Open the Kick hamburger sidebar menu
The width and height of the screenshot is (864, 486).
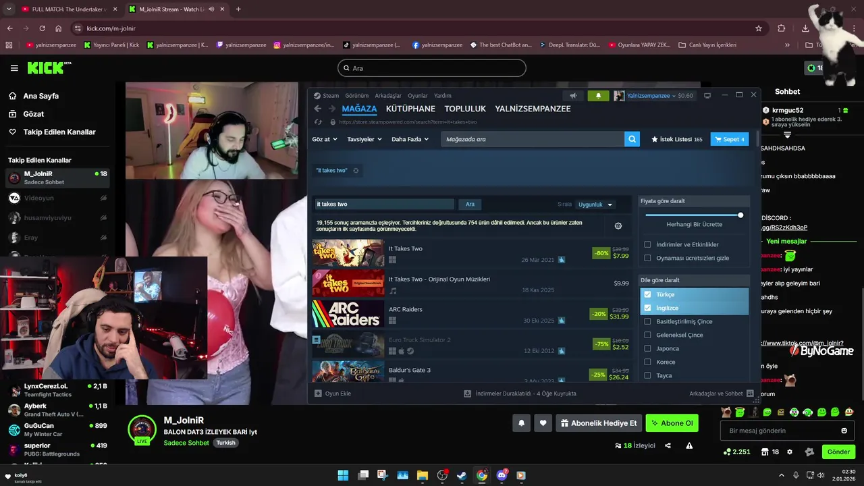14,68
